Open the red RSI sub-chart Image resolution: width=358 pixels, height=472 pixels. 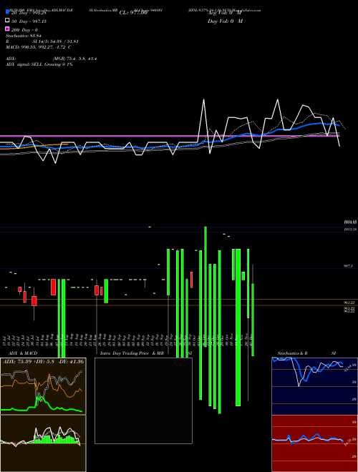(314, 443)
